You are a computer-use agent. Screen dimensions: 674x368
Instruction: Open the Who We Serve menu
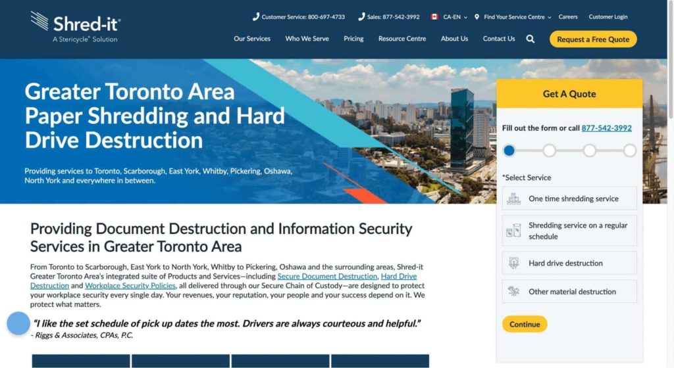click(307, 39)
